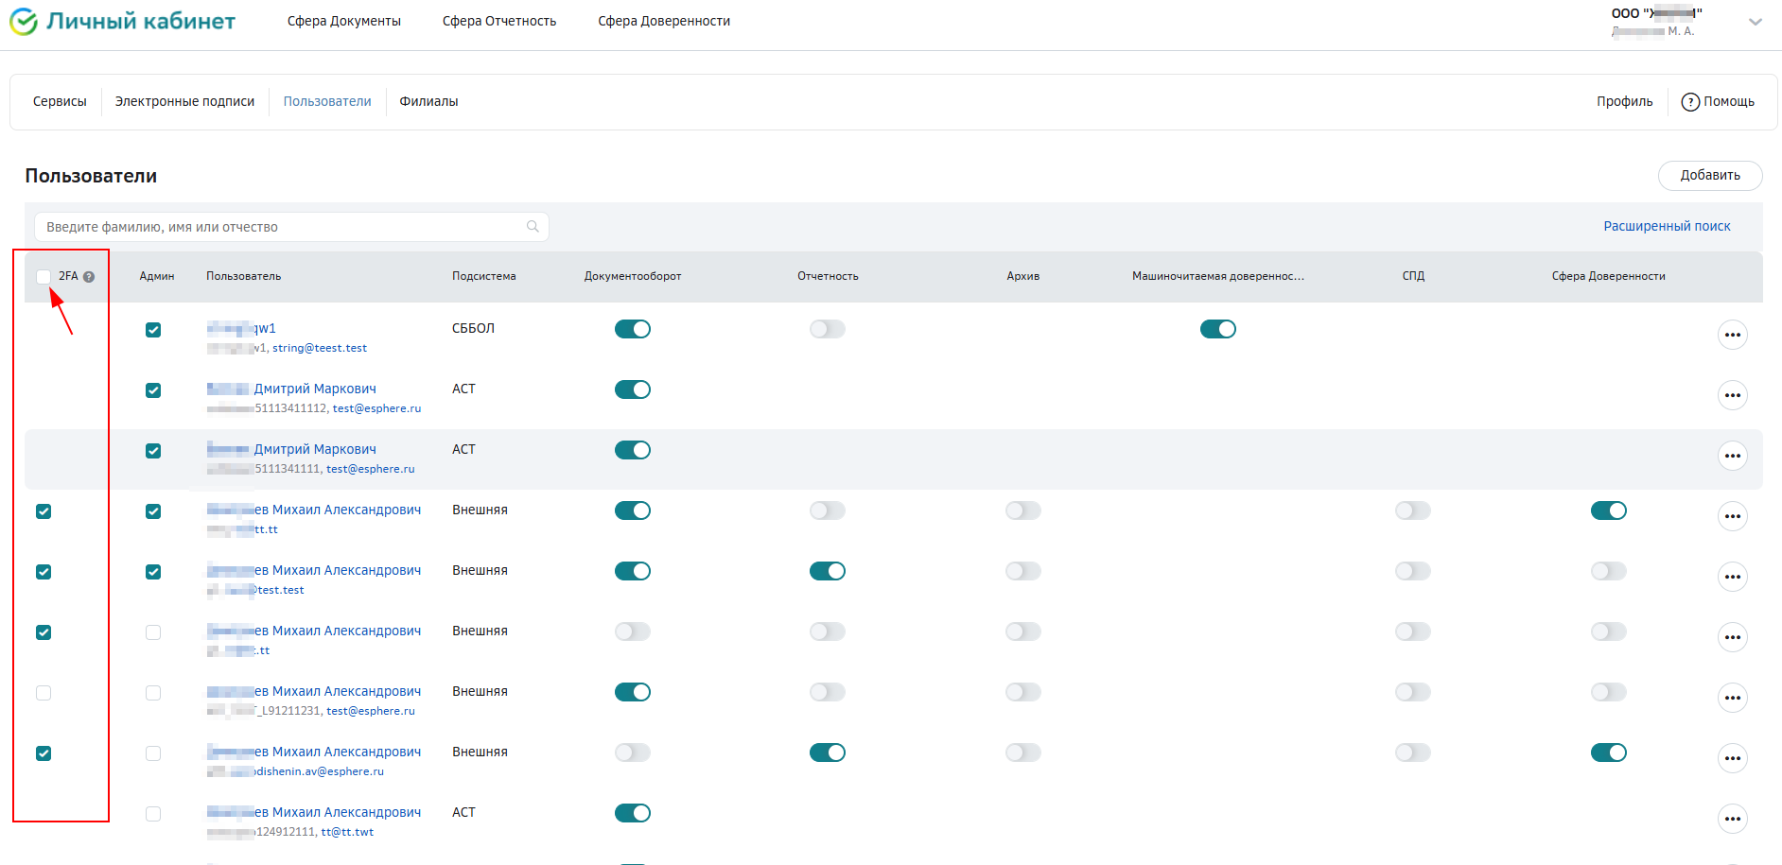Turn off Документооборот in the 51113411112 row
This screenshot has height=865, width=1782.
pos(633,389)
